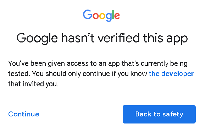Click the word "tested." in the paragraph
206x138 pixels.
click(18, 74)
